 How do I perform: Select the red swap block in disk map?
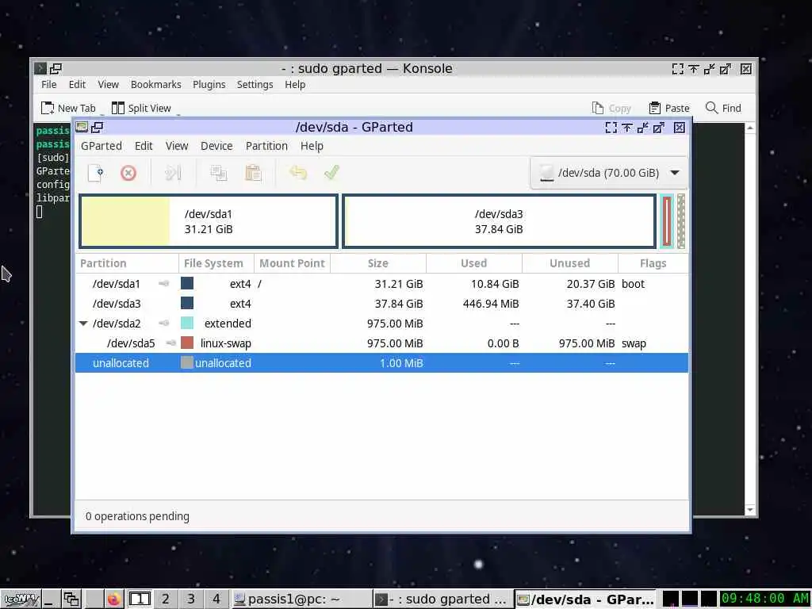coord(667,221)
